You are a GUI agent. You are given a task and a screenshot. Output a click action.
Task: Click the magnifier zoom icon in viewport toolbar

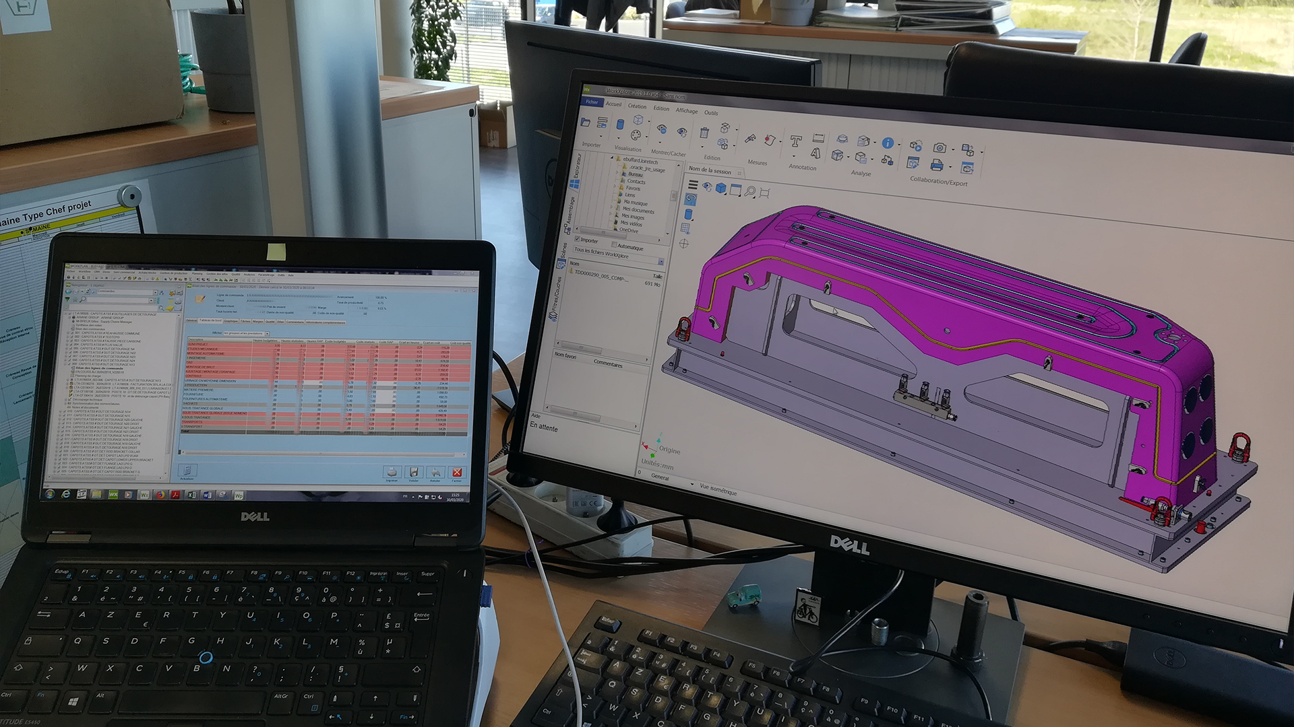pyautogui.click(x=750, y=191)
